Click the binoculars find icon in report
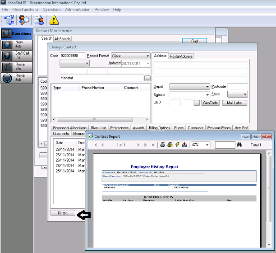This screenshot has height=253, width=276. coord(239,145)
